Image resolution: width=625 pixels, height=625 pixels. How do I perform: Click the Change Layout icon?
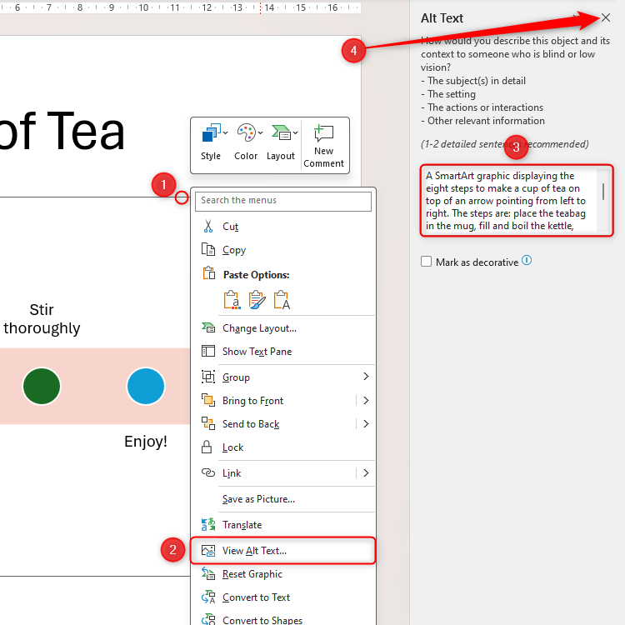click(208, 327)
